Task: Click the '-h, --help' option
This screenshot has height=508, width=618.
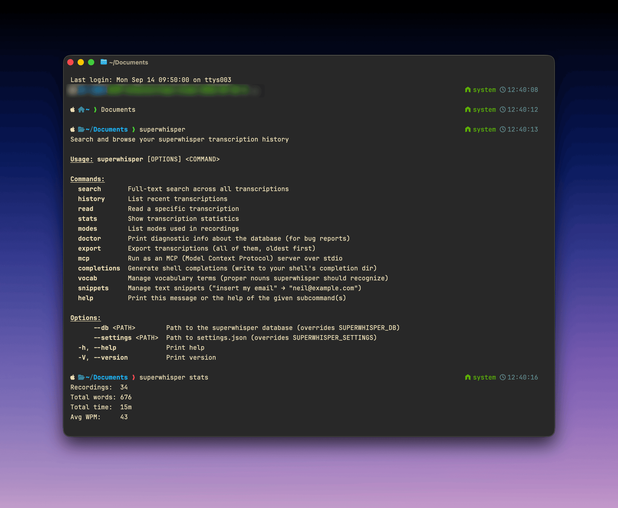Action: (x=97, y=348)
